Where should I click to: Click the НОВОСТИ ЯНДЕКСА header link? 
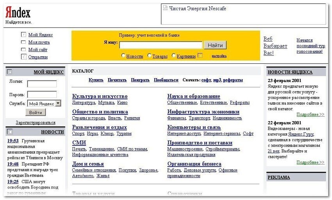click(290, 72)
